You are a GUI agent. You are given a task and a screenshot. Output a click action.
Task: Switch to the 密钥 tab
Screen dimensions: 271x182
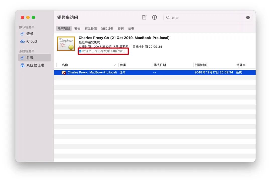click(121, 28)
